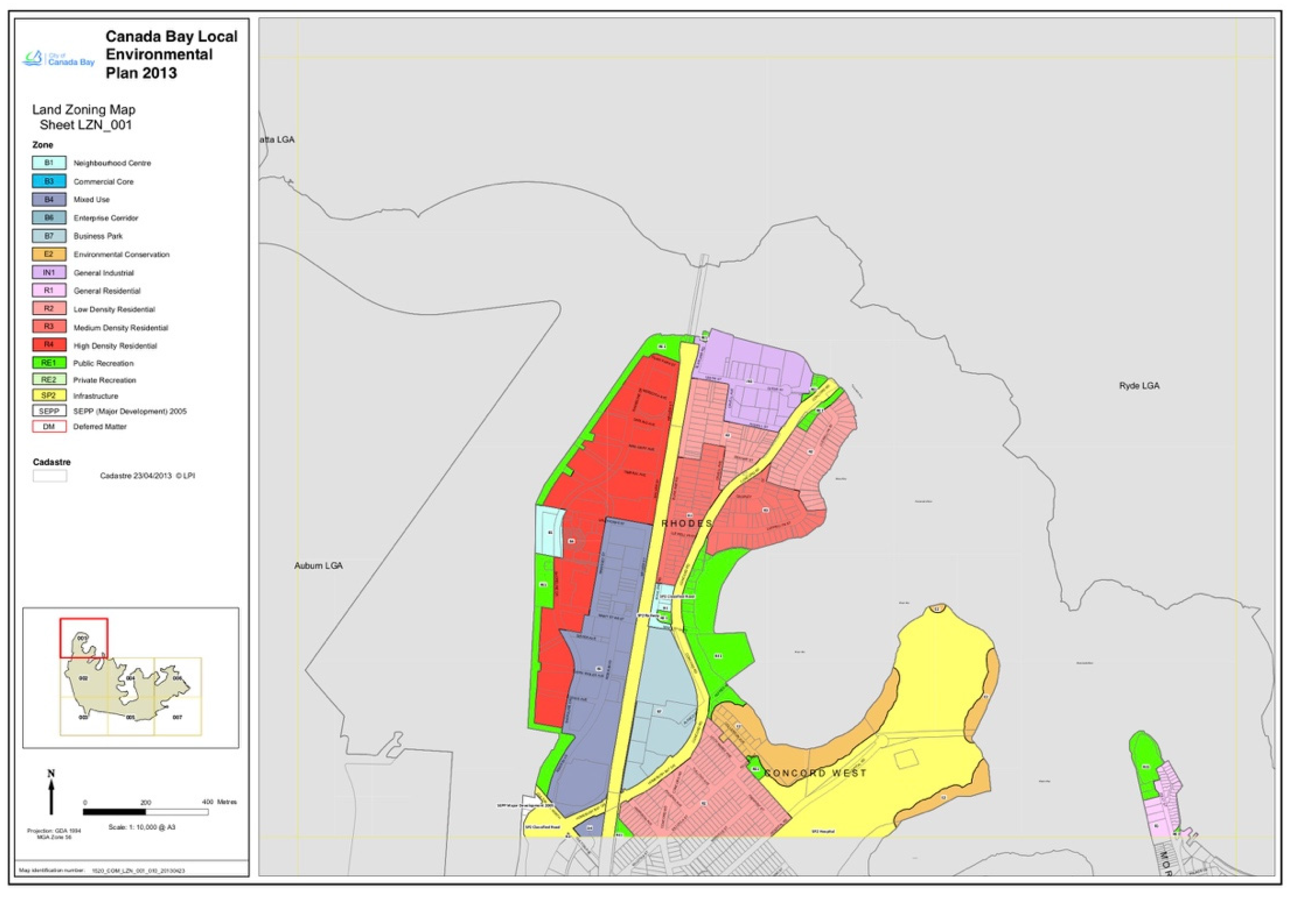
Task: Click the E2 Environmental Conservation legend swatch
Action: click(49, 254)
